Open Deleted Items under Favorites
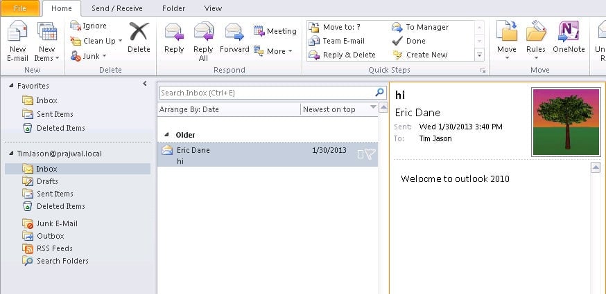The image size is (606, 294). (53, 128)
